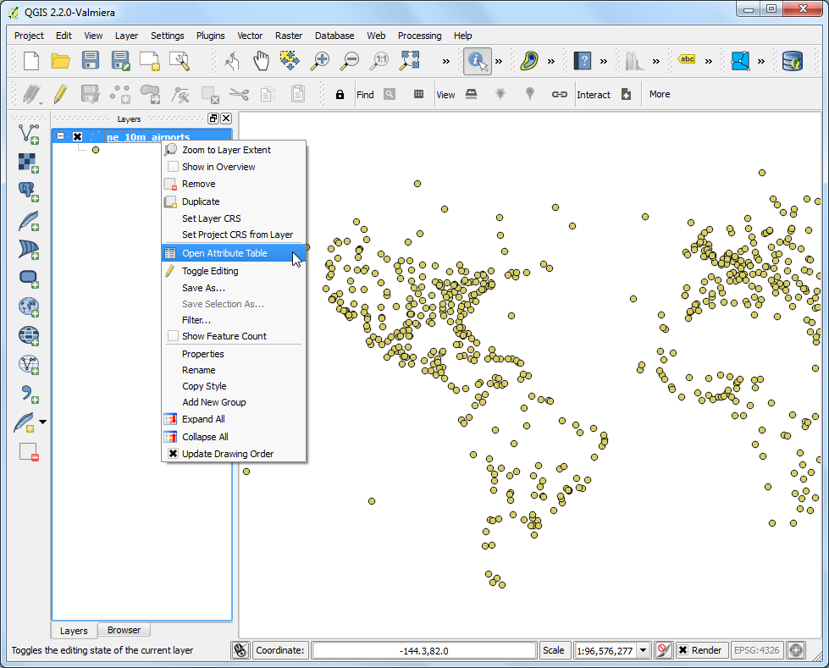This screenshot has width=829, height=668.
Task: Choose Duplicate from the context menu
Action: [233, 202]
